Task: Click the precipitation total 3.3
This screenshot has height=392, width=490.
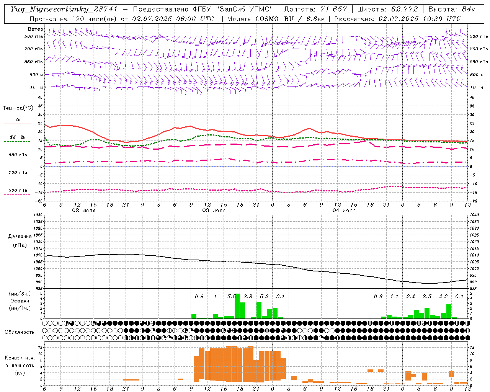Action: pyautogui.click(x=248, y=296)
